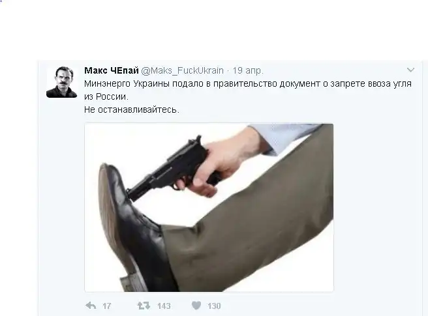Screen dimensions: 428x316
Task: Click the hand gripping the pistol
Action: tap(219, 161)
